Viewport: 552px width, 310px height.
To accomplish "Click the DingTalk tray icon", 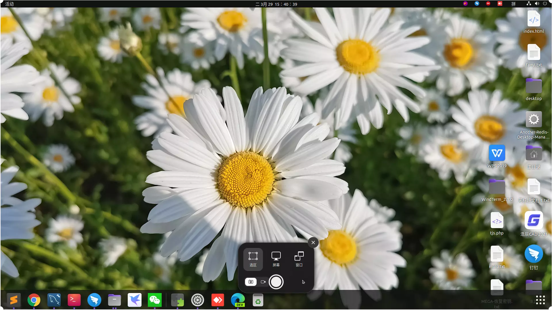I will (x=477, y=4).
